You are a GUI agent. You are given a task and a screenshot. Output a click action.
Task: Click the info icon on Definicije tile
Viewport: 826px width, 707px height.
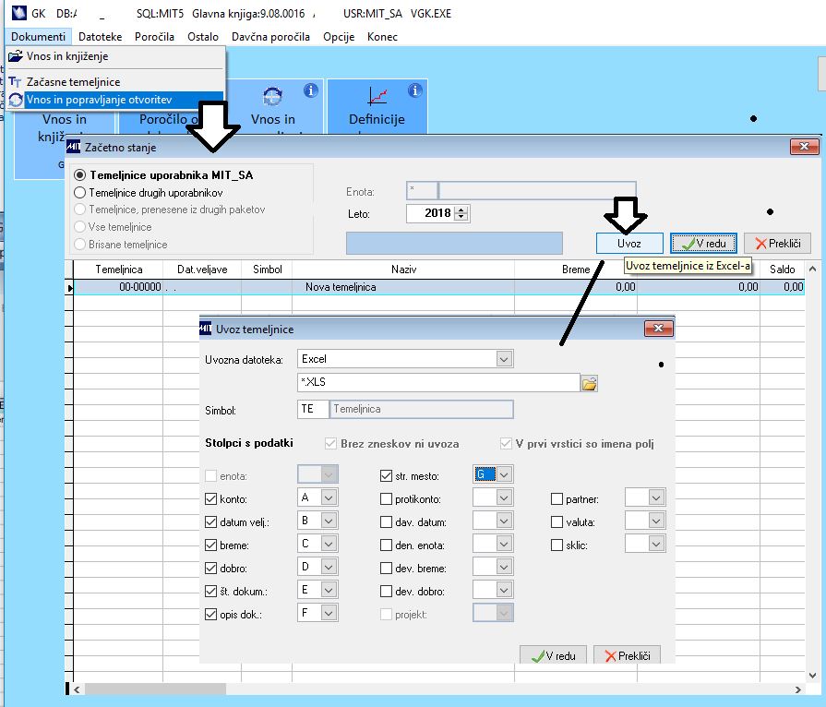click(x=415, y=90)
